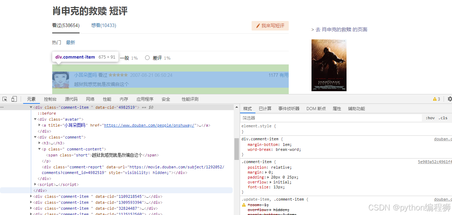Screen dimensions: 452x215
Task: Toggle the .cls class editor button
Action: click(x=444, y=118)
